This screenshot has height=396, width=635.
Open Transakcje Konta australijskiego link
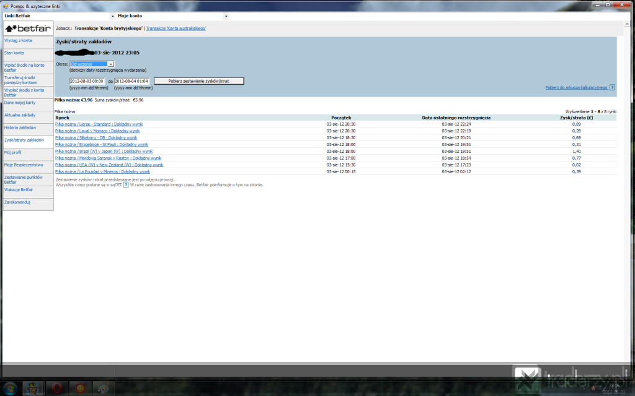[x=175, y=28]
